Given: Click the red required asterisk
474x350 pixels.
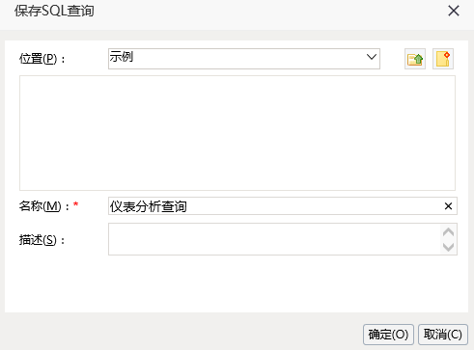Looking at the screenshot, I should click(x=76, y=204).
